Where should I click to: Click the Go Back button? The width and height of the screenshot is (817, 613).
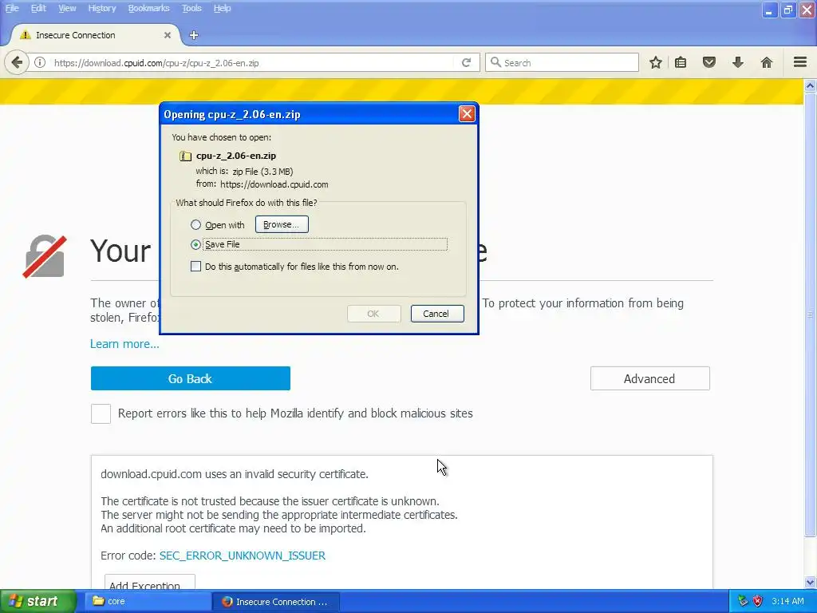coord(190,378)
